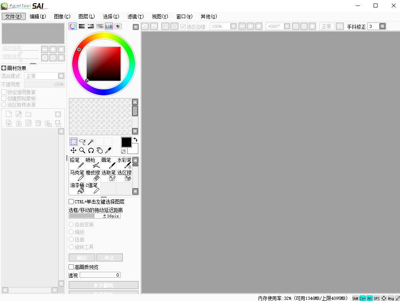
Task: Select the zoom magnifier tool
Action: point(82,150)
